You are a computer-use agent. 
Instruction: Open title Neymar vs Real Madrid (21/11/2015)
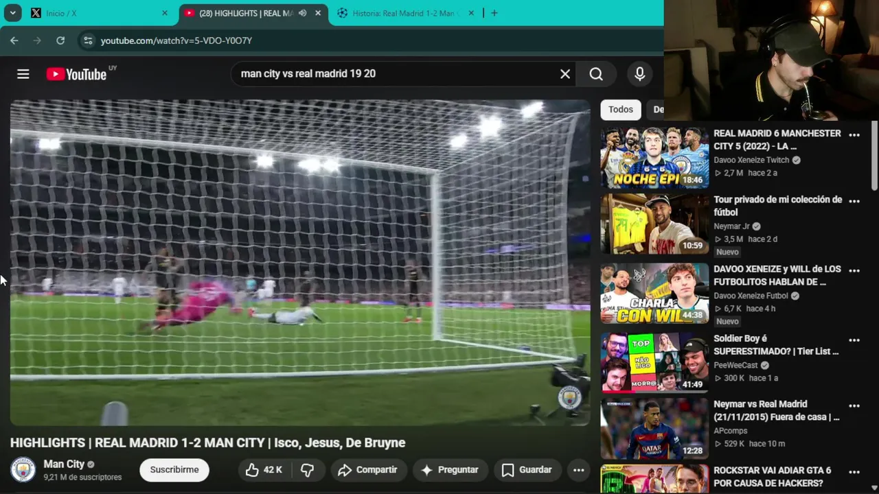(x=777, y=410)
